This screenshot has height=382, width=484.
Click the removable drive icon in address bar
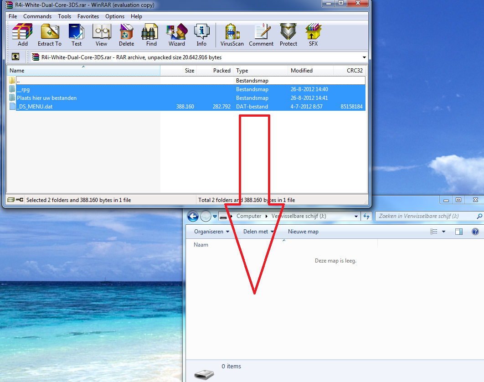[x=223, y=217]
